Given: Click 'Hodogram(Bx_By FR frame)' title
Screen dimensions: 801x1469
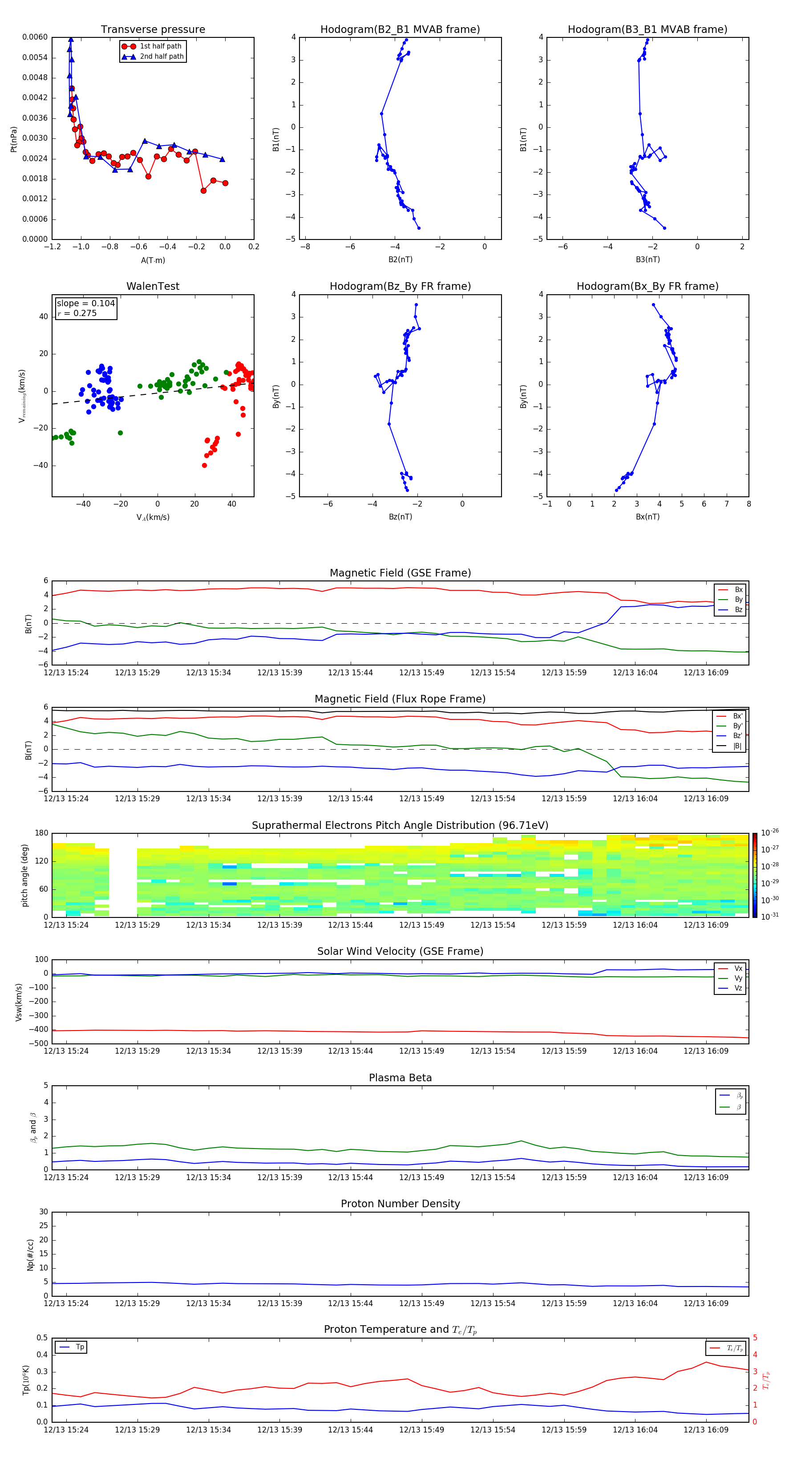Looking at the screenshot, I should click(647, 286).
